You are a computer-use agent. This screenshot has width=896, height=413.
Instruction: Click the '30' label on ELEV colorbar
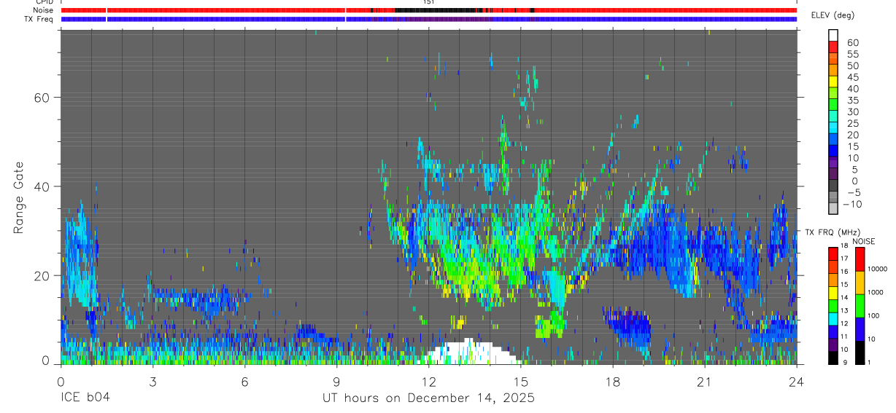click(852, 112)
